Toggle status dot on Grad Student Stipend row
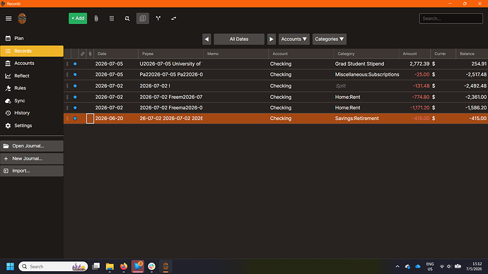This screenshot has height=274, width=488. pyautogui.click(x=75, y=64)
